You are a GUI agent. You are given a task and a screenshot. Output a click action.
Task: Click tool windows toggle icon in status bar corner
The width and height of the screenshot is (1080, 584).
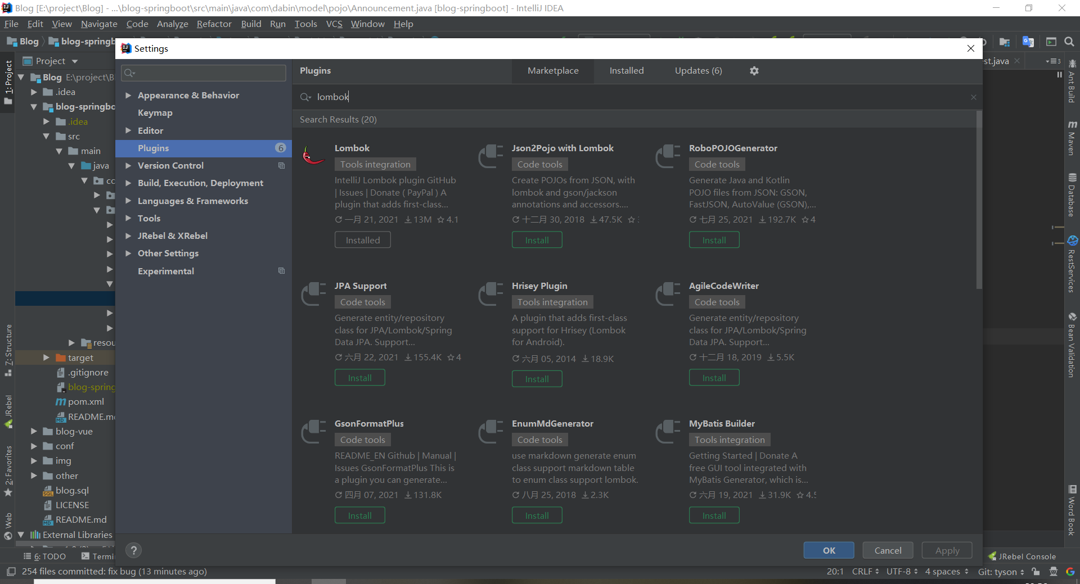coord(11,572)
